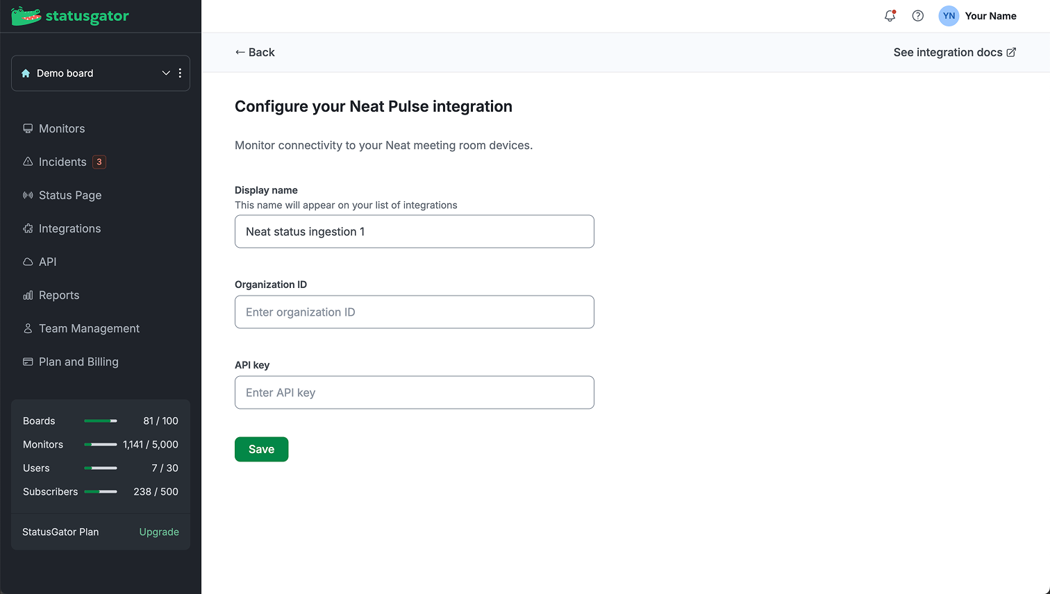The width and height of the screenshot is (1050, 594).
Task: Click the Integrations puzzle piece icon
Action: tap(28, 228)
